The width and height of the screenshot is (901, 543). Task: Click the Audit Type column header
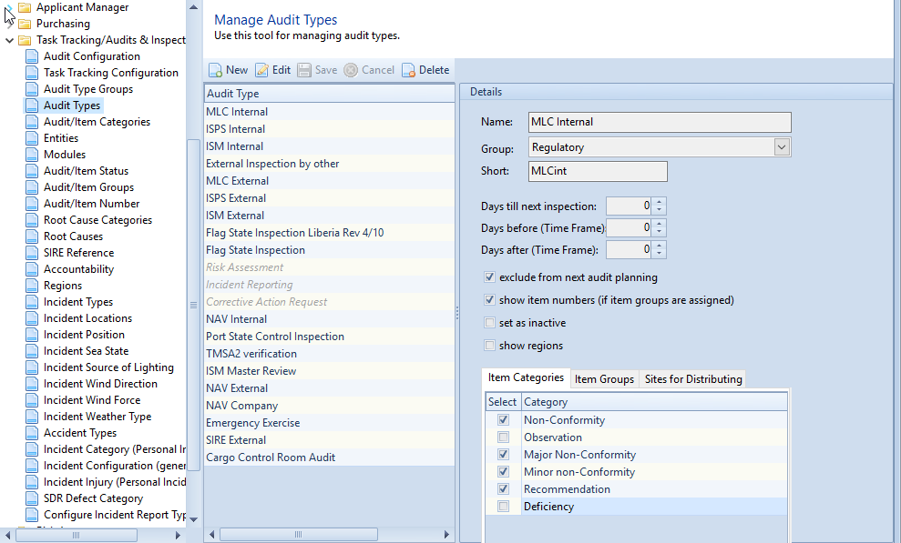pos(329,94)
